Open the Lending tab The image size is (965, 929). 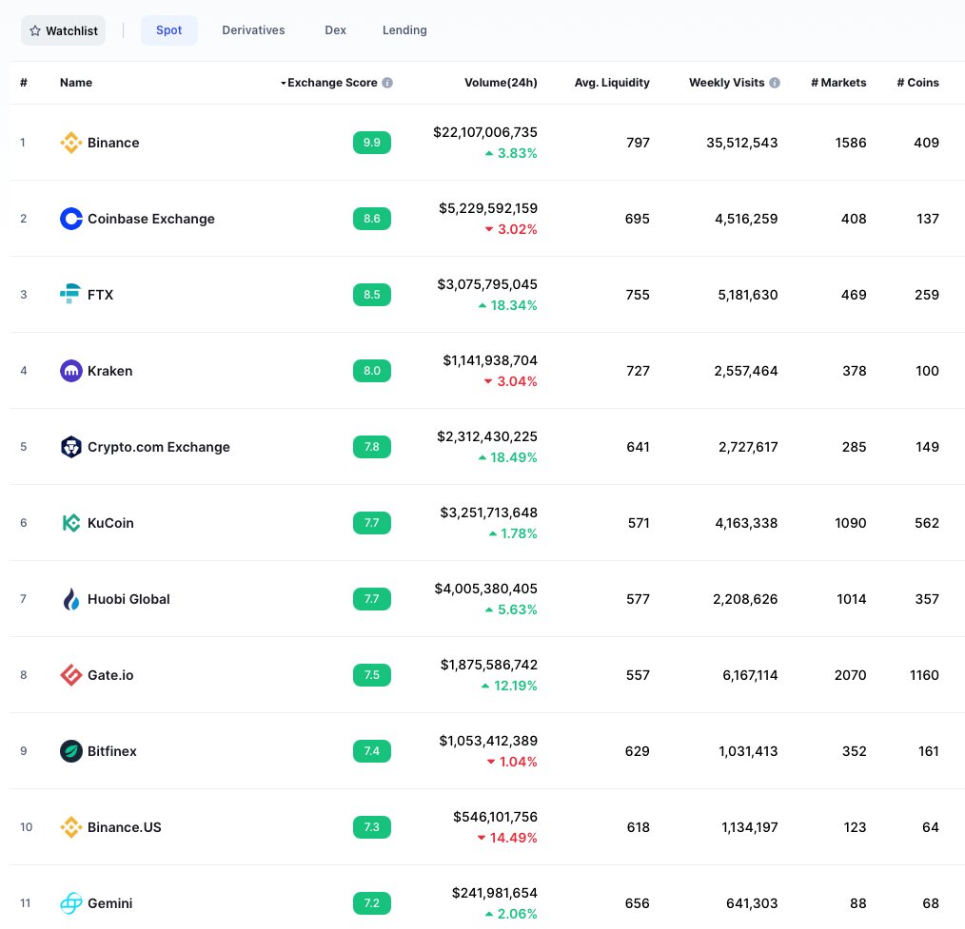tap(404, 30)
